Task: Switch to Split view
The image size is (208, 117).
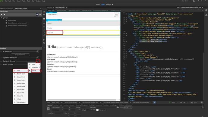Action: click(x=103, y=5)
